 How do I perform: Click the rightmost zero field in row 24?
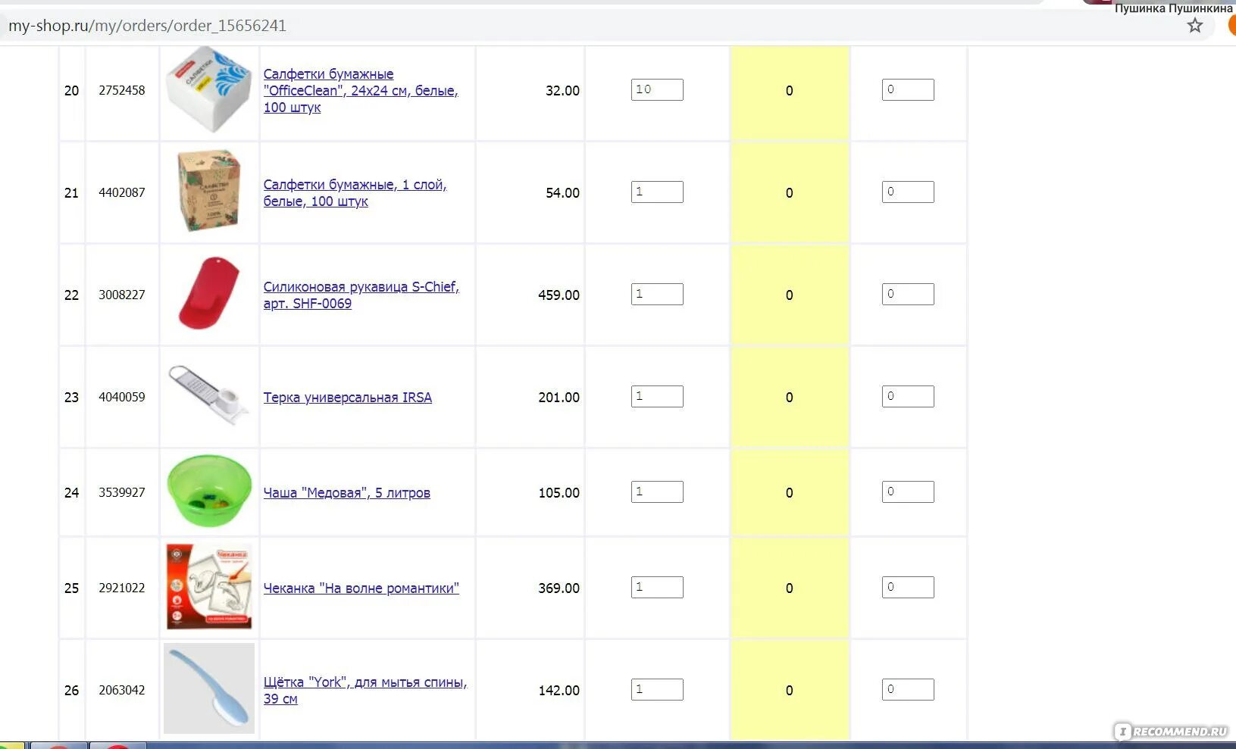click(908, 492)
